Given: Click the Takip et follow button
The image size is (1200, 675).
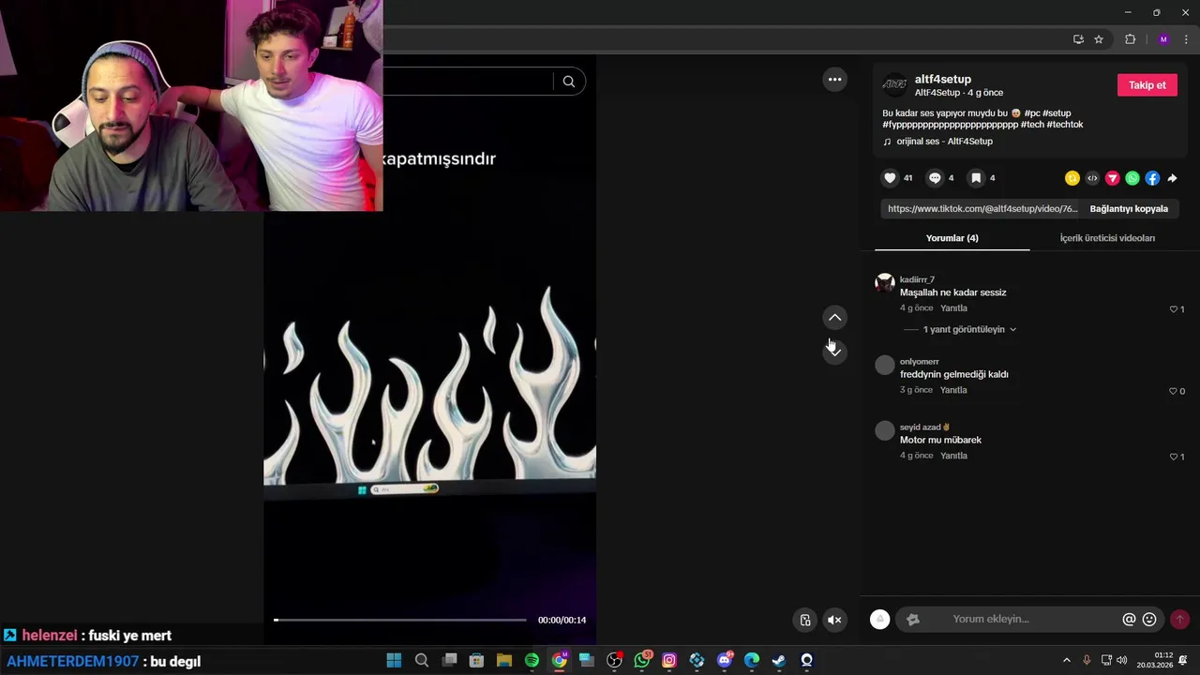Looking at the screenshot, I should pyautogui.click(x=1147, y=85).
